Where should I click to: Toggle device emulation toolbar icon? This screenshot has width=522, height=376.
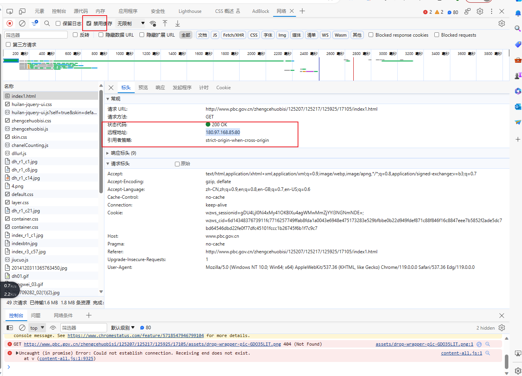point(22,11)
